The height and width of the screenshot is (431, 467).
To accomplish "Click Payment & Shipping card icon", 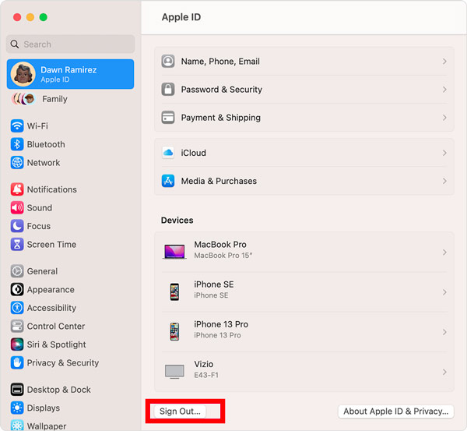I will 168,118.
